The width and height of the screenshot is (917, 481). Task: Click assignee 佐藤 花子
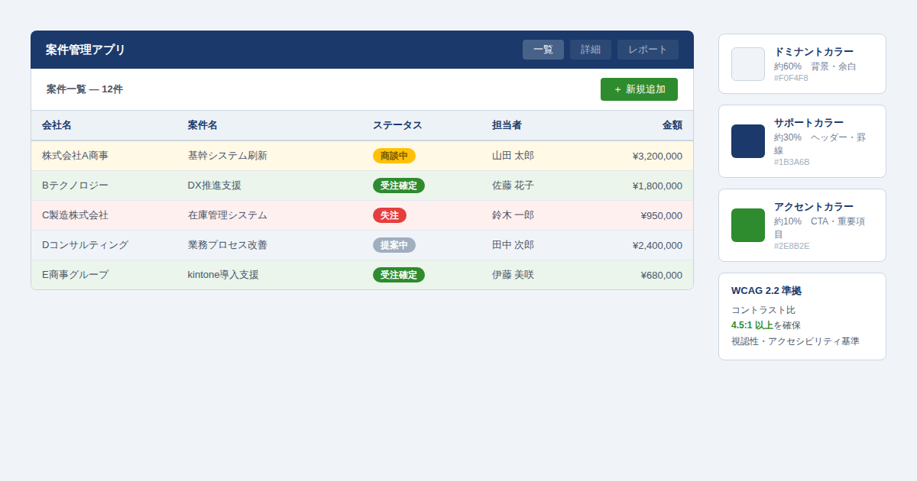click(x=513, y=186)
